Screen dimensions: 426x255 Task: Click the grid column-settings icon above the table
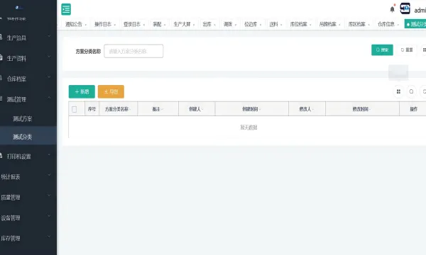pos(398,91)
